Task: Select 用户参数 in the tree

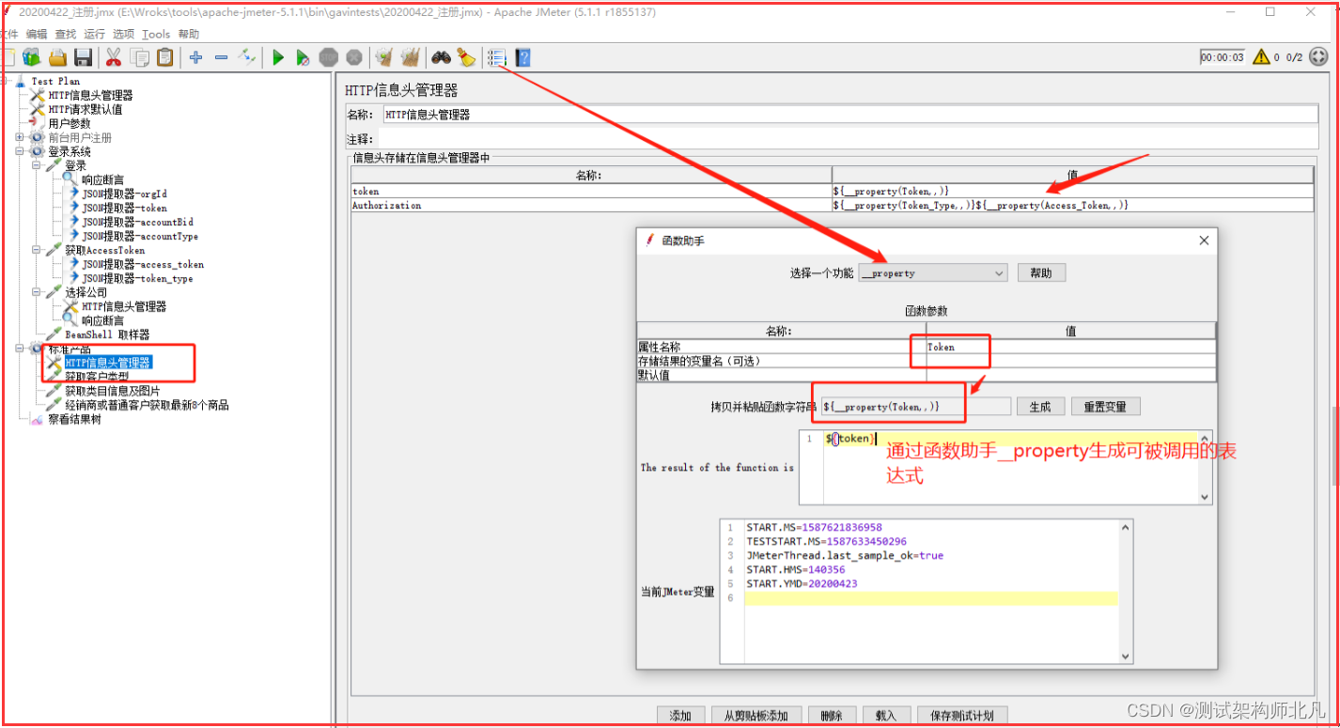Action: pos(70,123)
